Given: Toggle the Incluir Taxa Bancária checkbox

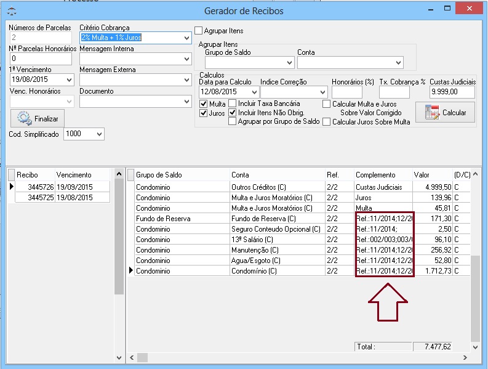Looking at the screenshot, I should coord(233,104).
